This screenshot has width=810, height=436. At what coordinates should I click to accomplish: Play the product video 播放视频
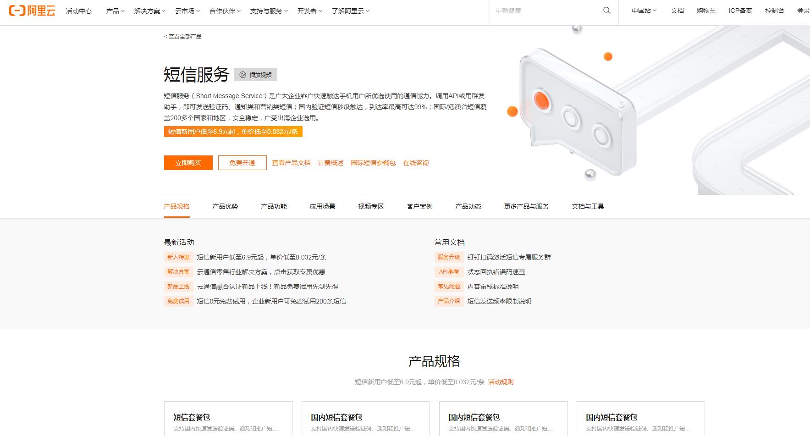255,75
